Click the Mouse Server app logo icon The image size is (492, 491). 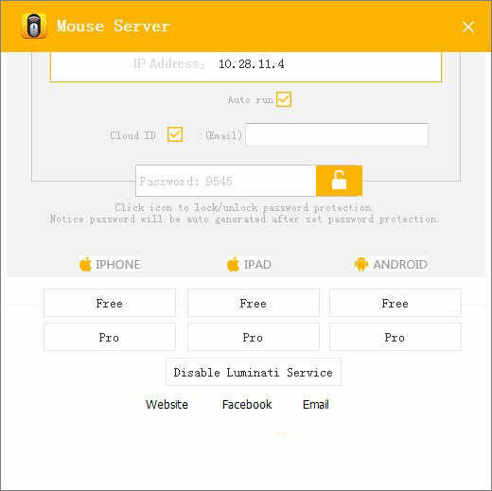tap(34, 26)
